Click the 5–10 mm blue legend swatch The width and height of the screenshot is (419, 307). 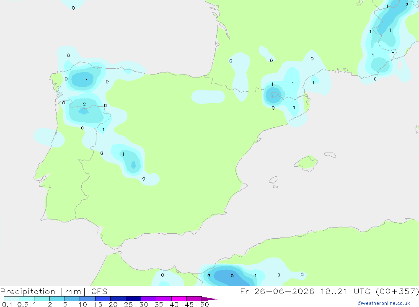pyautogui.click(x=72, y=299)
